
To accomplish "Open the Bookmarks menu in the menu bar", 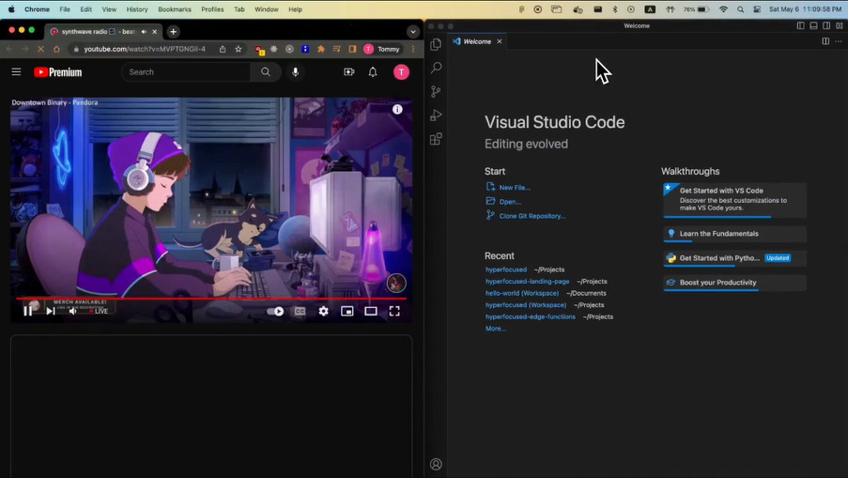I will click(x=174, y=9).
